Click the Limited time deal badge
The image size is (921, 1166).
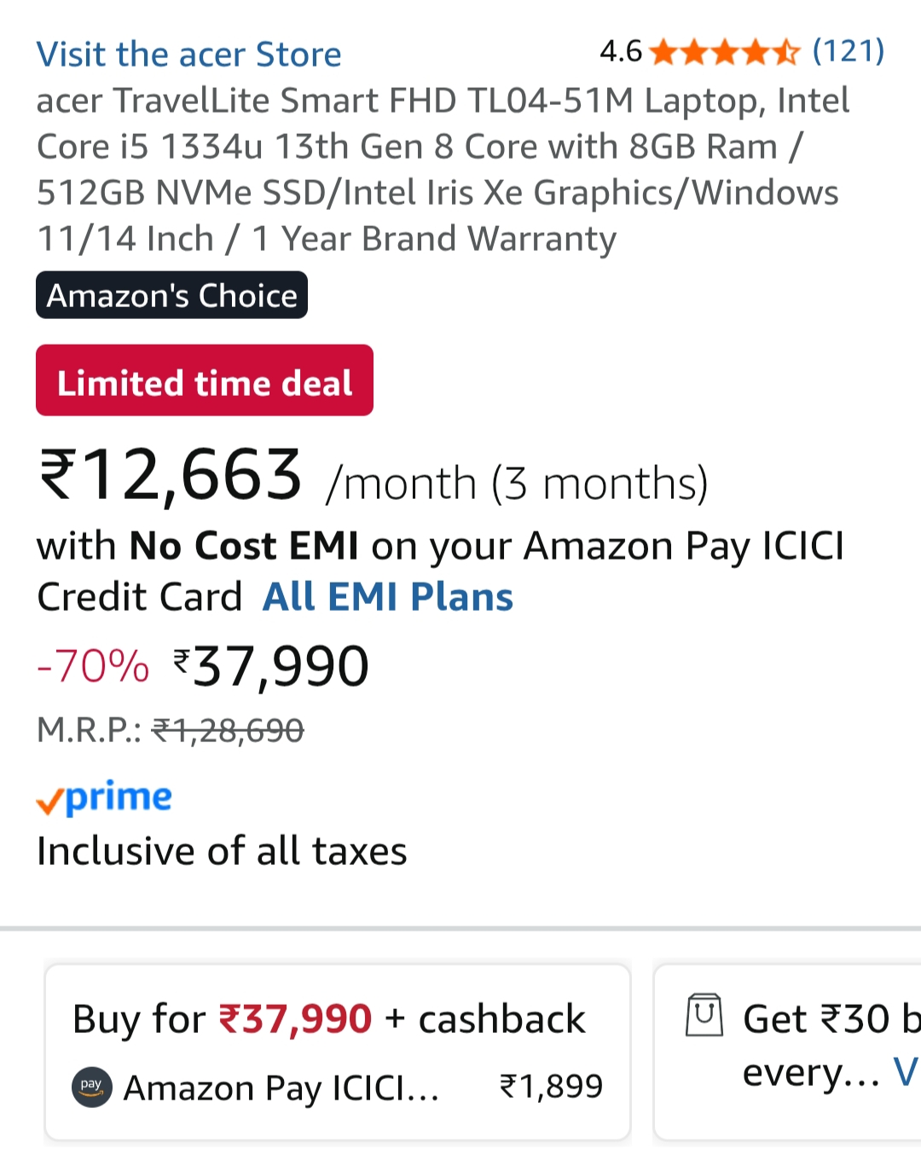[x=205, y=380]
